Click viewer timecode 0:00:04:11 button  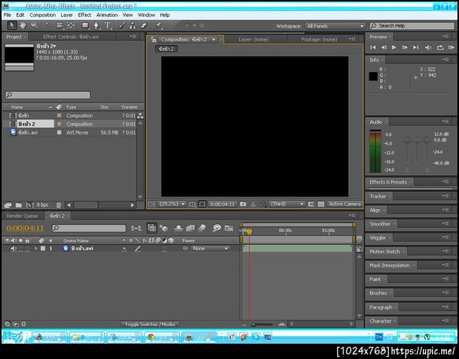[223, 204]
